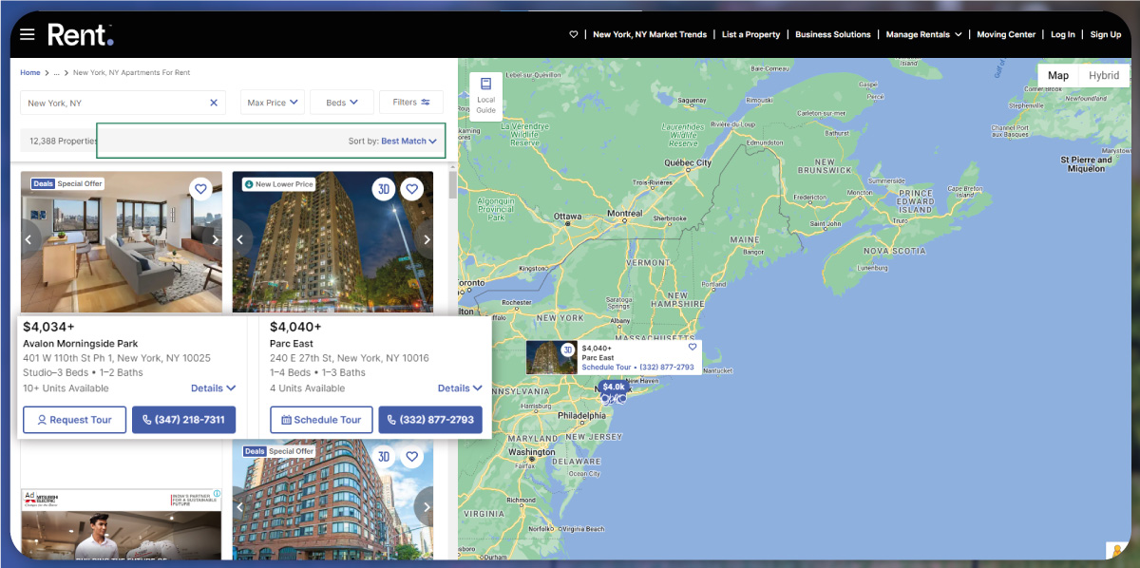Screen dimensions: 1140x568
Task: Open the hamburger menu beside Rent logo
Action: (x=27, y=34)
